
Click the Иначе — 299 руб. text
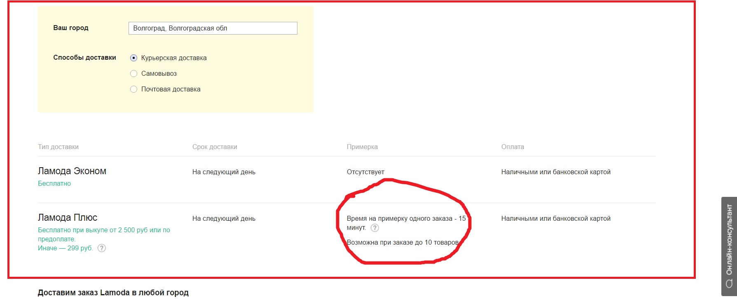(x=66, y=248)
